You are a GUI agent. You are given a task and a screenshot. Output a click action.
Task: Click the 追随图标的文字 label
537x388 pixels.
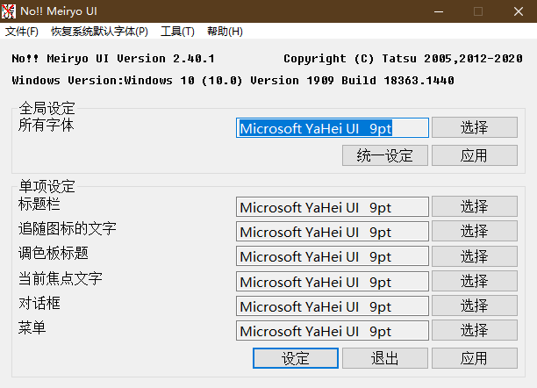point(67,228)
